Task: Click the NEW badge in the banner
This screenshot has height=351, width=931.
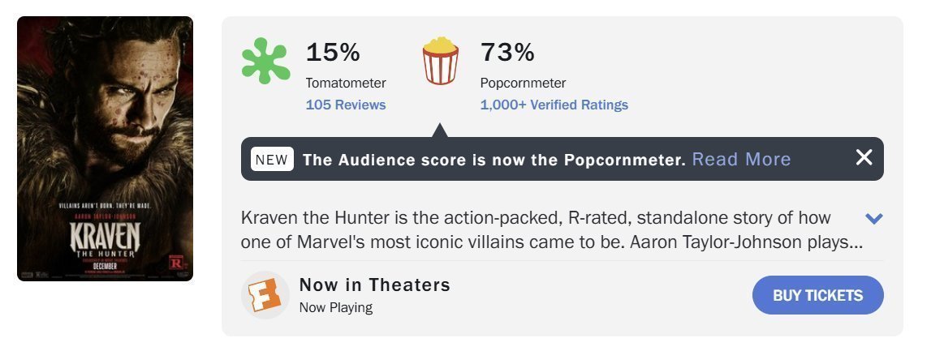Action: click(272, 160)
